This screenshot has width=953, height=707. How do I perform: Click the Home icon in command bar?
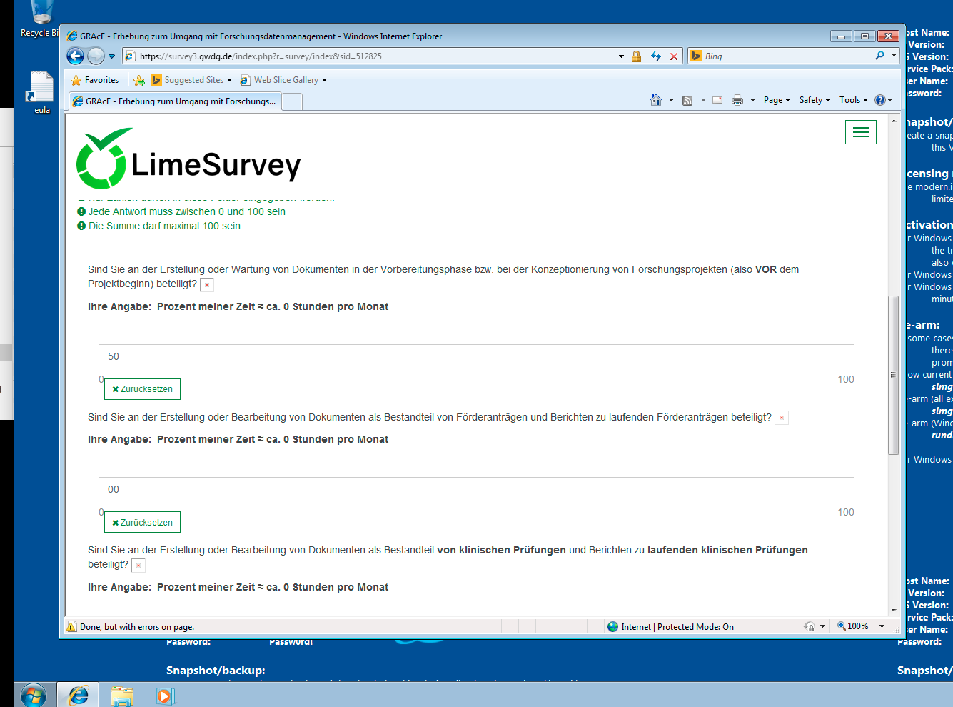tap(656, 100)
